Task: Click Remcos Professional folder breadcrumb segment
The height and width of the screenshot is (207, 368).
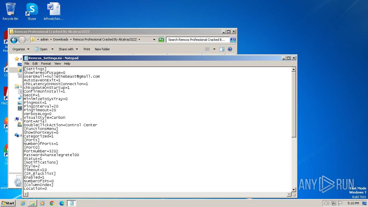Action: (105, 40)
